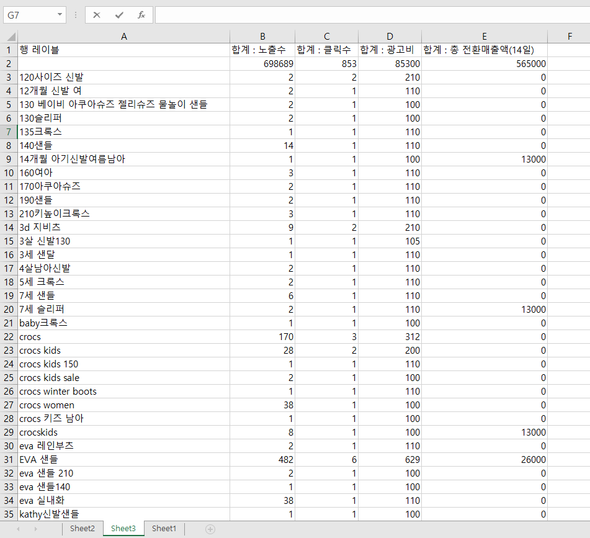Click ad cost value 629 in row 31
Viewport: 590px width, 538px height.
[390, 460]
